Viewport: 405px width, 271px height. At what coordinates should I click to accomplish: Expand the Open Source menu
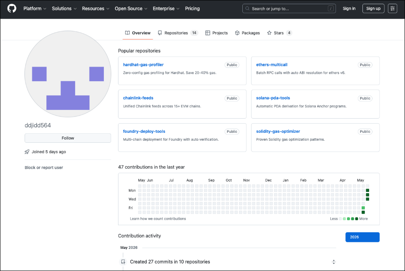pyautogui.click(x=131, y=8)
